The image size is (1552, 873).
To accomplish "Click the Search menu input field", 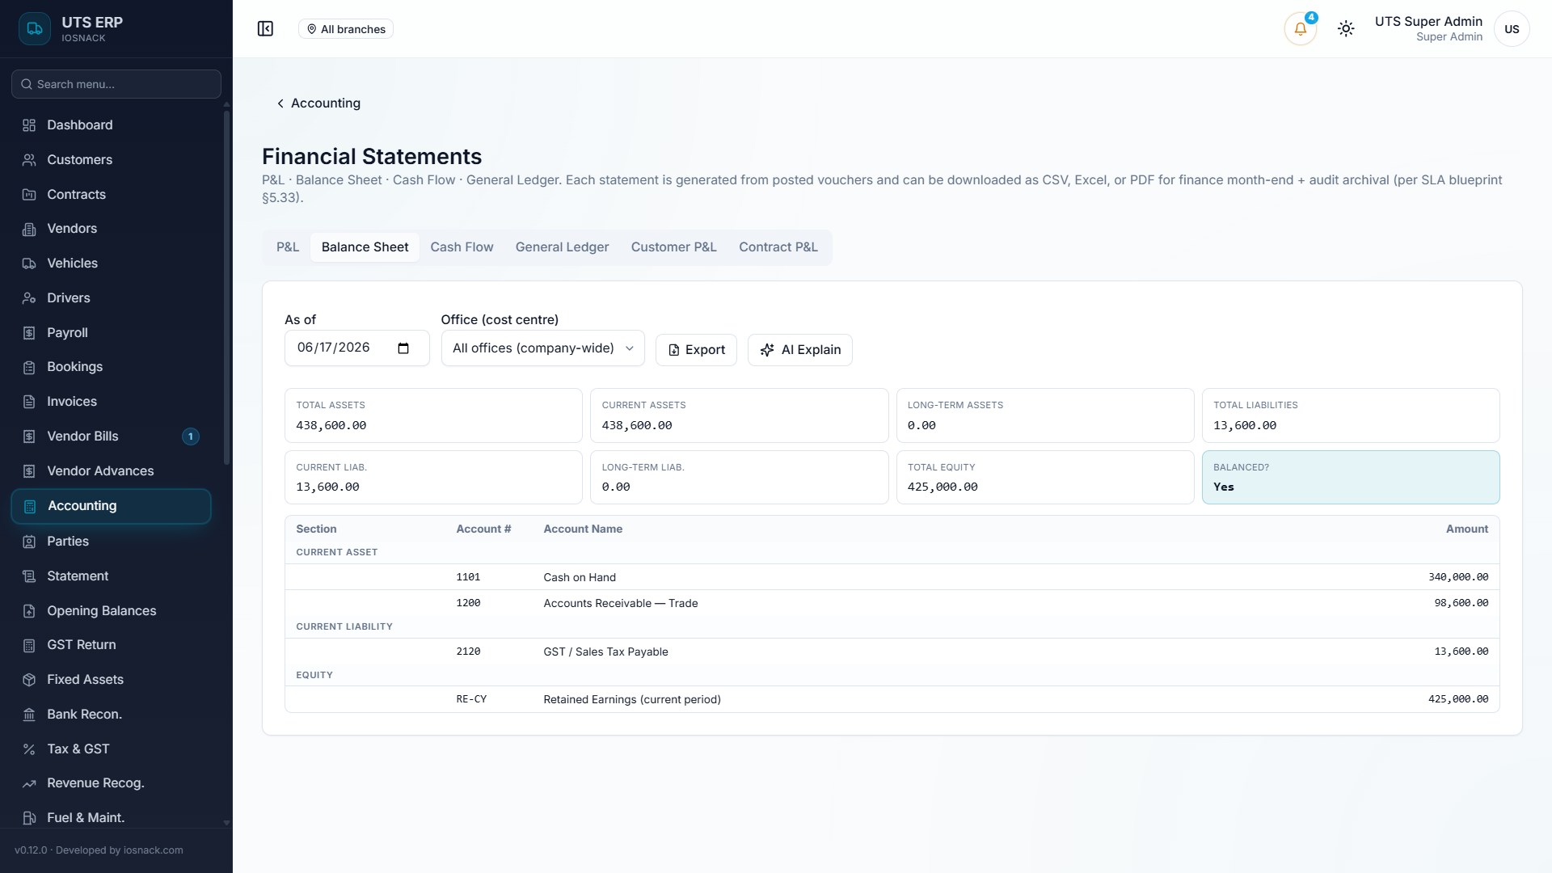I will (x=116, y=84).
